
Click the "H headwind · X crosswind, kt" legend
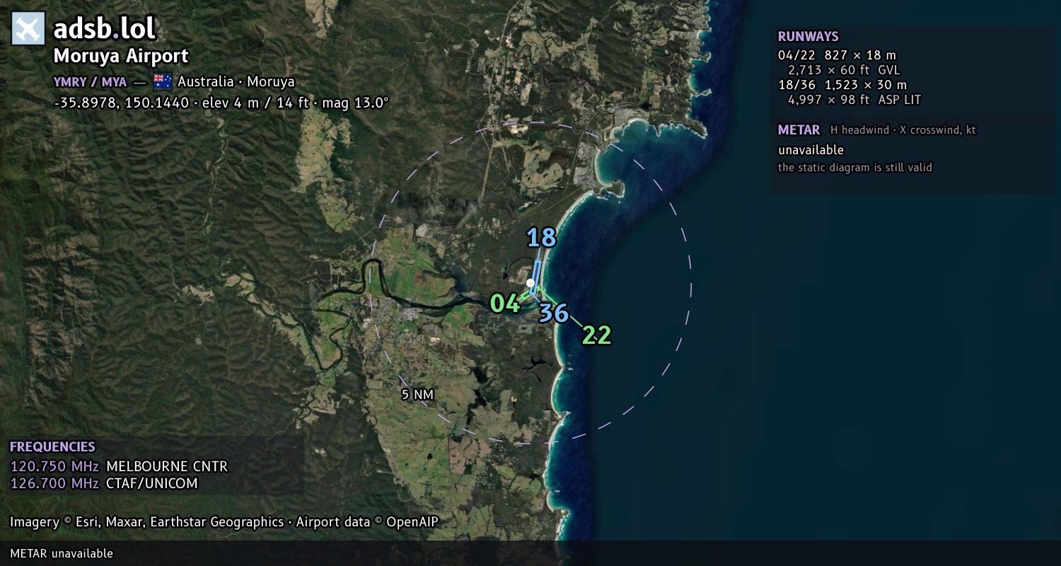click(x=903, y=130)
